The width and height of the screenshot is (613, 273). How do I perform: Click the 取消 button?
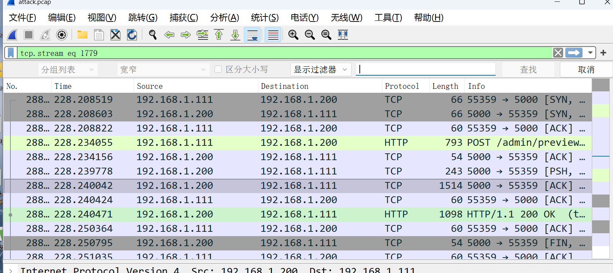586,70
